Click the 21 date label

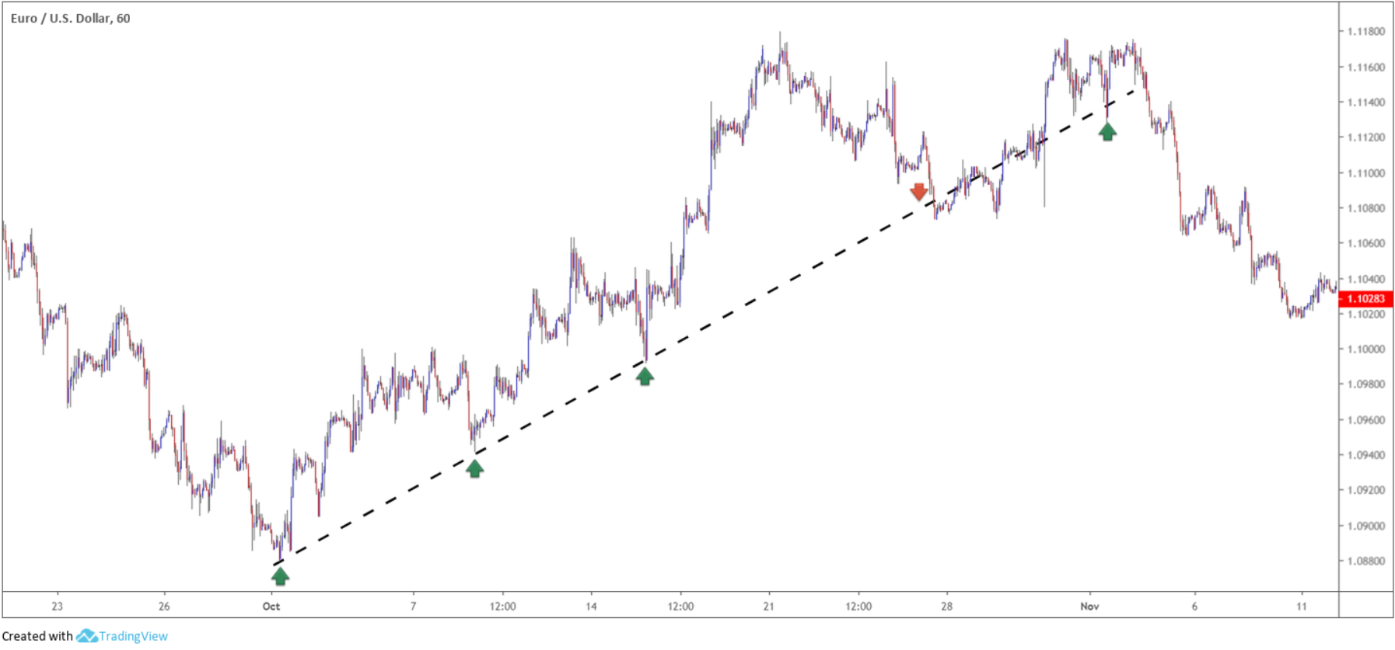768,606
